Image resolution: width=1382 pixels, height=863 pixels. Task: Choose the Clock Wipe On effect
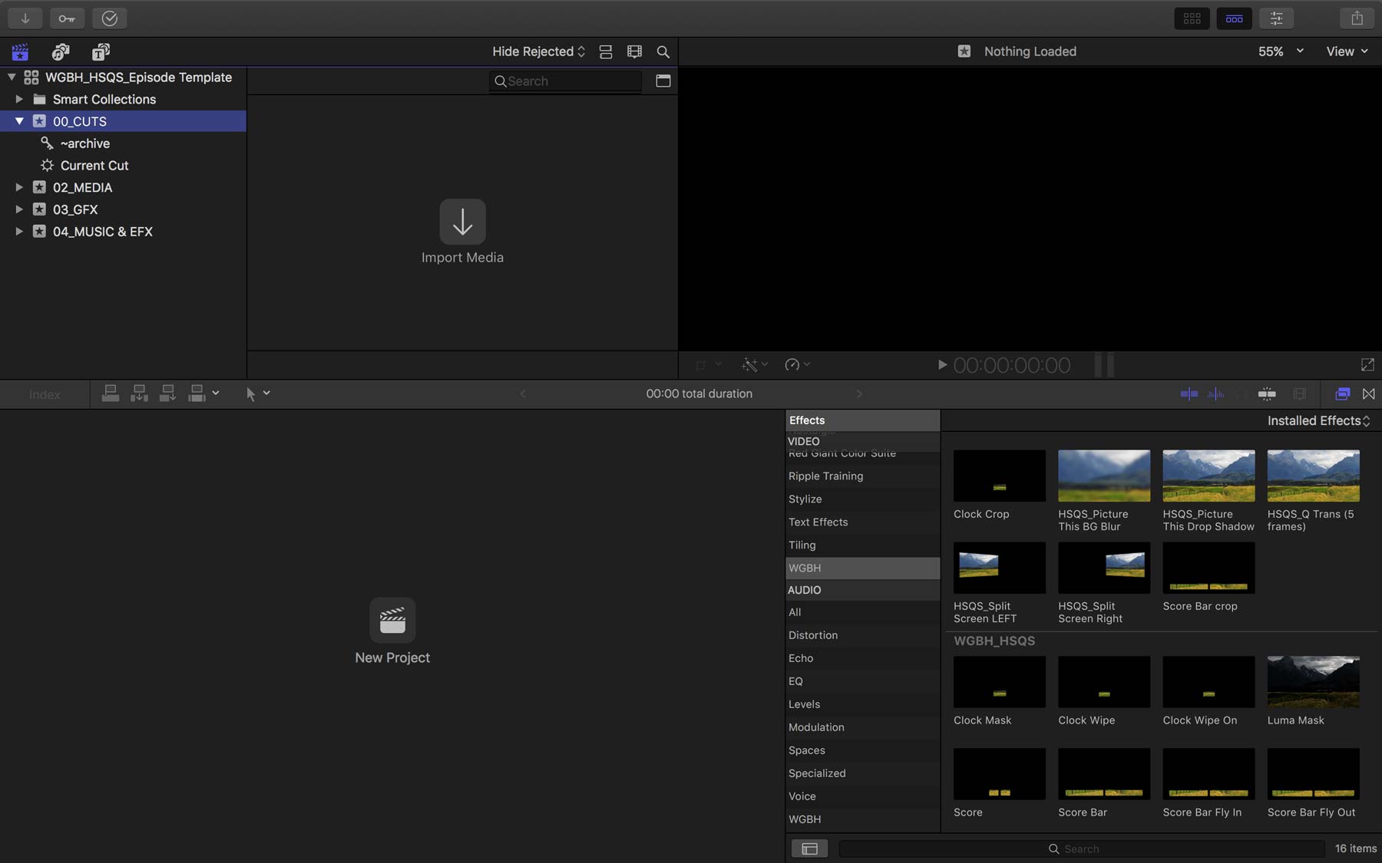coord(1208,682)
